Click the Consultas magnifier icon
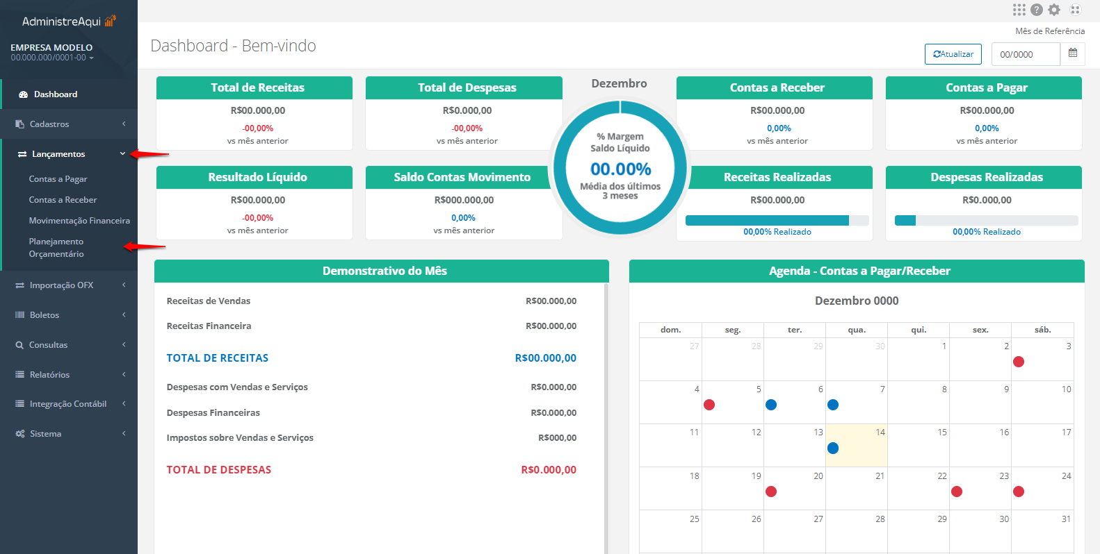 coord(19,345)
